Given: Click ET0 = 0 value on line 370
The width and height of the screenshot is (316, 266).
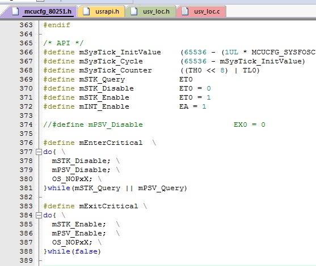Looking at the screenshot, I should tap(195, 88).
